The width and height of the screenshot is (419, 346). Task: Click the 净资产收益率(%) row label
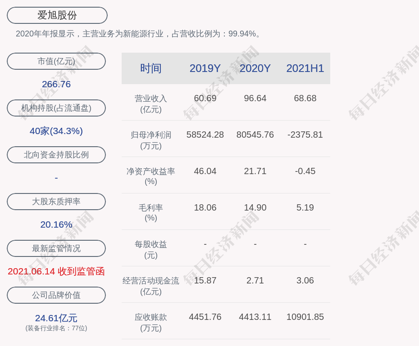click(151, 176)
